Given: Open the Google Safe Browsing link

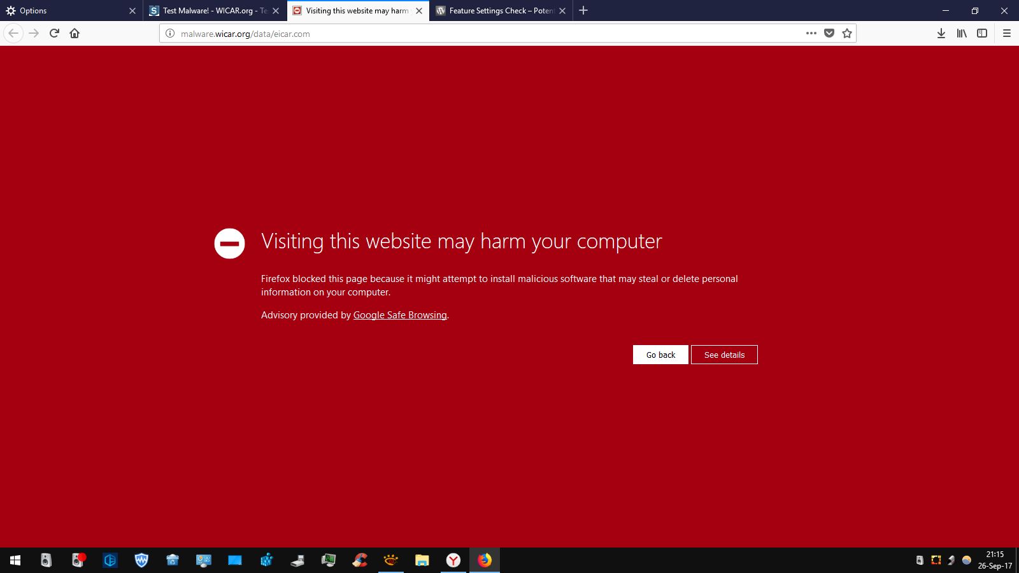Looking at the screenshot, I should 400,315.
